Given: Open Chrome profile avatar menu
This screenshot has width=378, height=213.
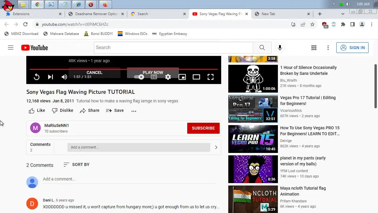Looking at the screenshot, I should click(362, 25).
